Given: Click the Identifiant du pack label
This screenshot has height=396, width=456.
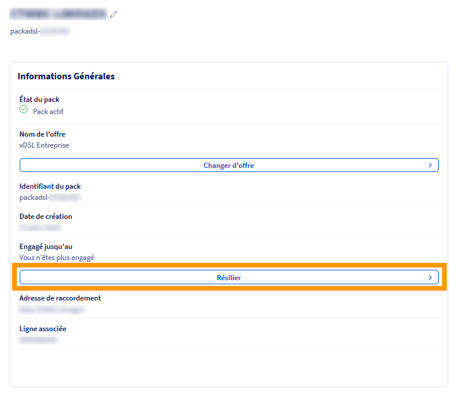Looking at the screenshot, I should [x=50, y=186].
